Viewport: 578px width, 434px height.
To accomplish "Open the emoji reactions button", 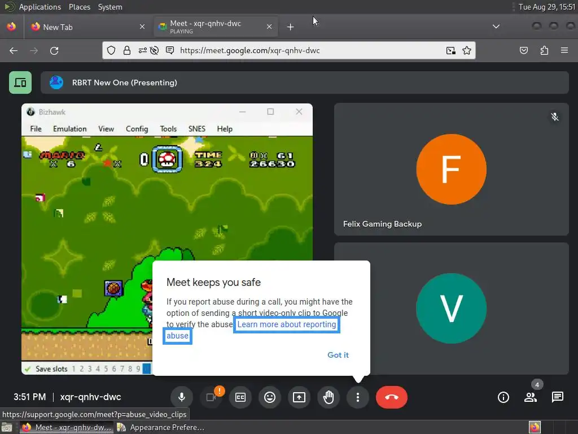I will click(x=270, y=397).
